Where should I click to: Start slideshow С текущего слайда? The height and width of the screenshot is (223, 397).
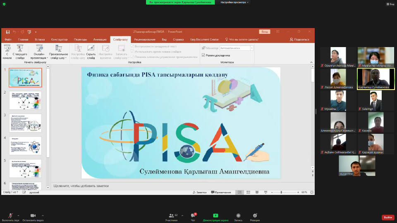pos(20,52)
